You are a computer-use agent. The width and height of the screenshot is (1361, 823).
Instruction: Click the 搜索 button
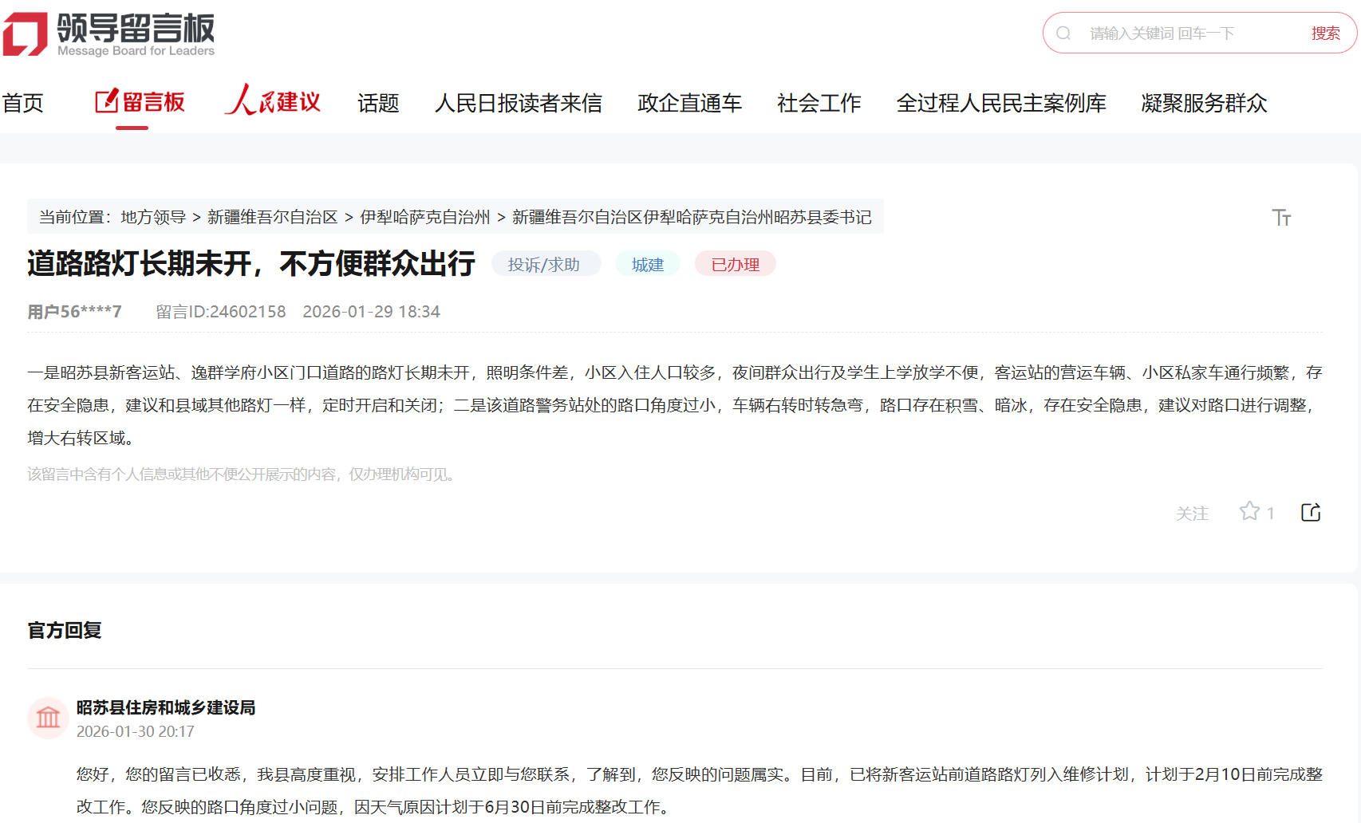pos(1325,33)
